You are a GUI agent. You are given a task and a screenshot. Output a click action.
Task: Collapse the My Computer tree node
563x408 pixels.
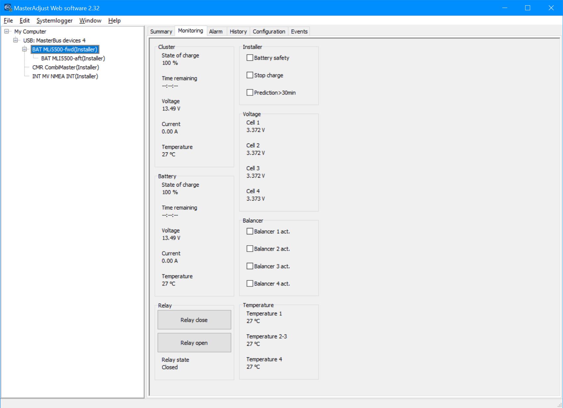tap(6, 31)
